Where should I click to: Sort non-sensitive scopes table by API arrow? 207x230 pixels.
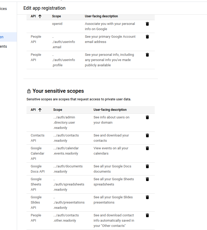pyautogui.click(x=40, y=16)
